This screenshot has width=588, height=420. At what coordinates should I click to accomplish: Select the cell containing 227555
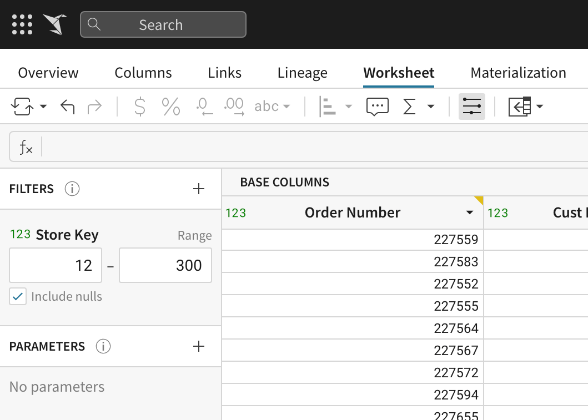click(353, 306)
